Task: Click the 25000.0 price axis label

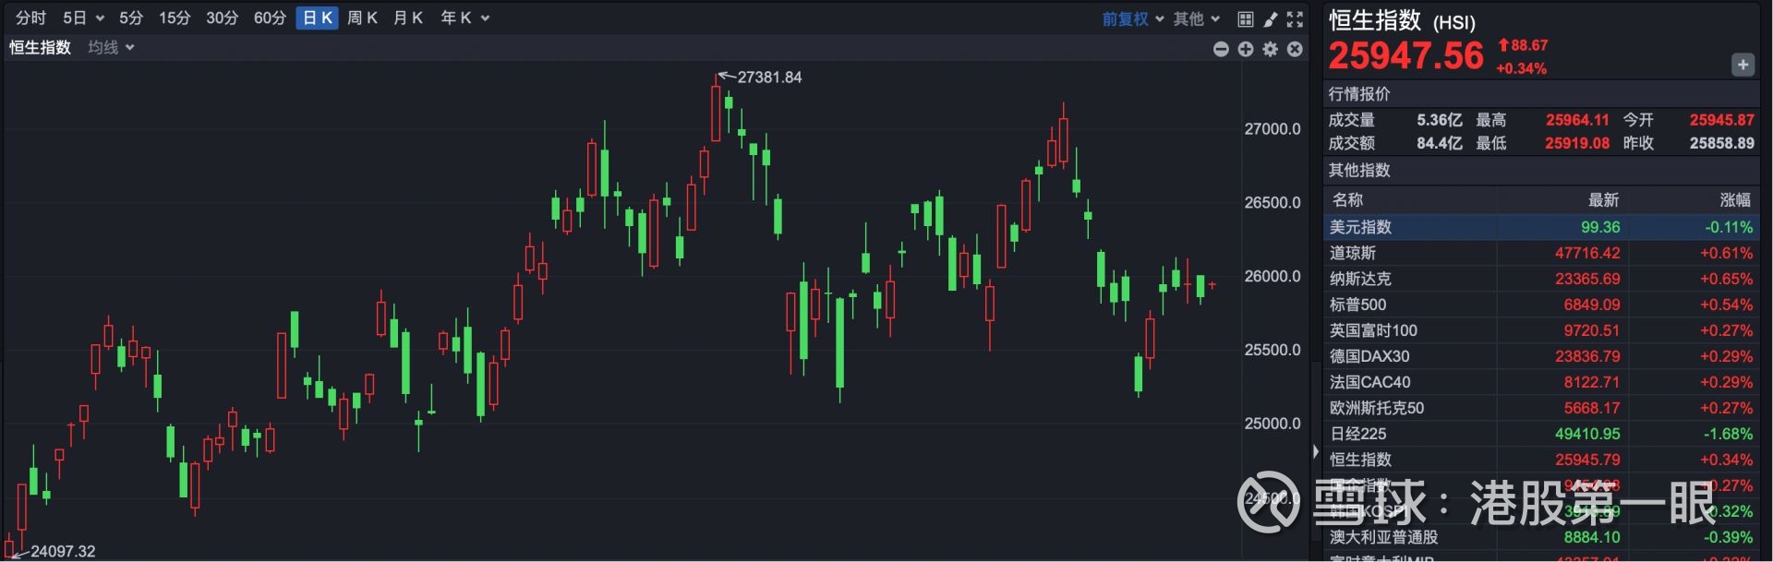Action: (x=1272, y=424)
